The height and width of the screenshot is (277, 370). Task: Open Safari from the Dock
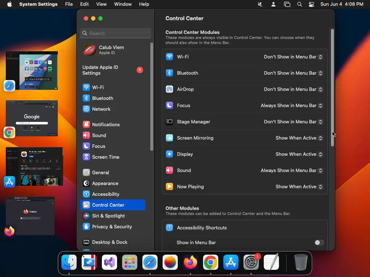(x=150, y=262)
